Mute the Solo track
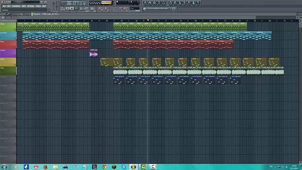The width and height of the screenshot is (302, 170). click(15, 65)
